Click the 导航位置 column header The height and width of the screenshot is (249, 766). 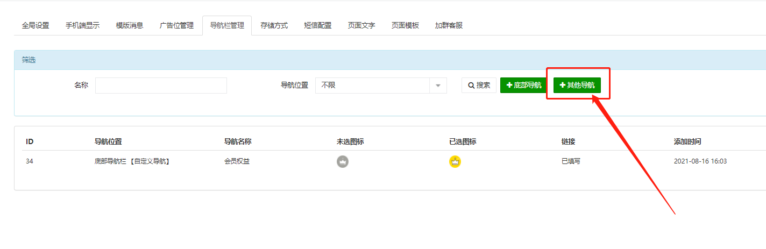108,141
